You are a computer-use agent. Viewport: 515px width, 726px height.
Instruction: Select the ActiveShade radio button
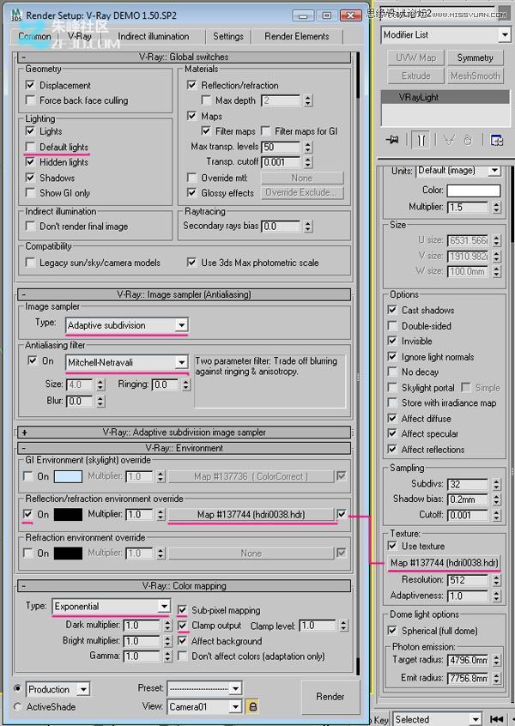18,706
